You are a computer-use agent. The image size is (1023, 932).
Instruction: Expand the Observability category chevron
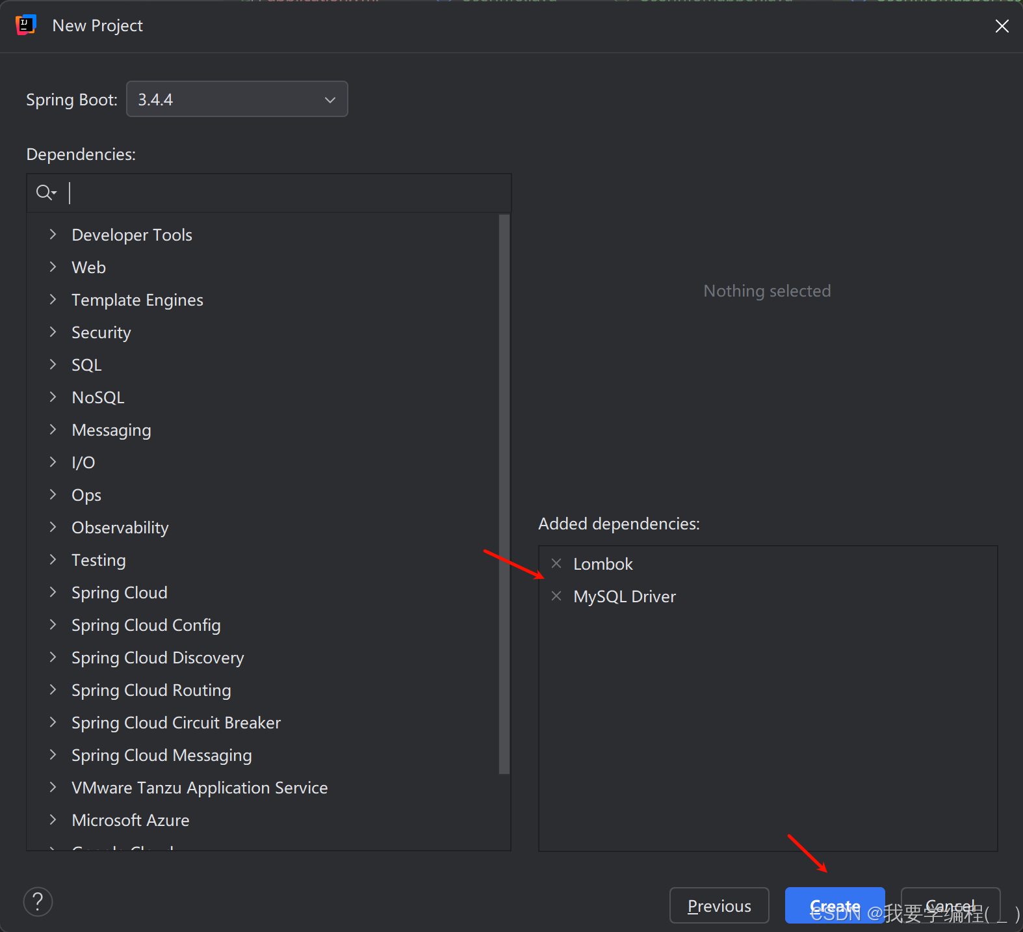tap(53, 527)
